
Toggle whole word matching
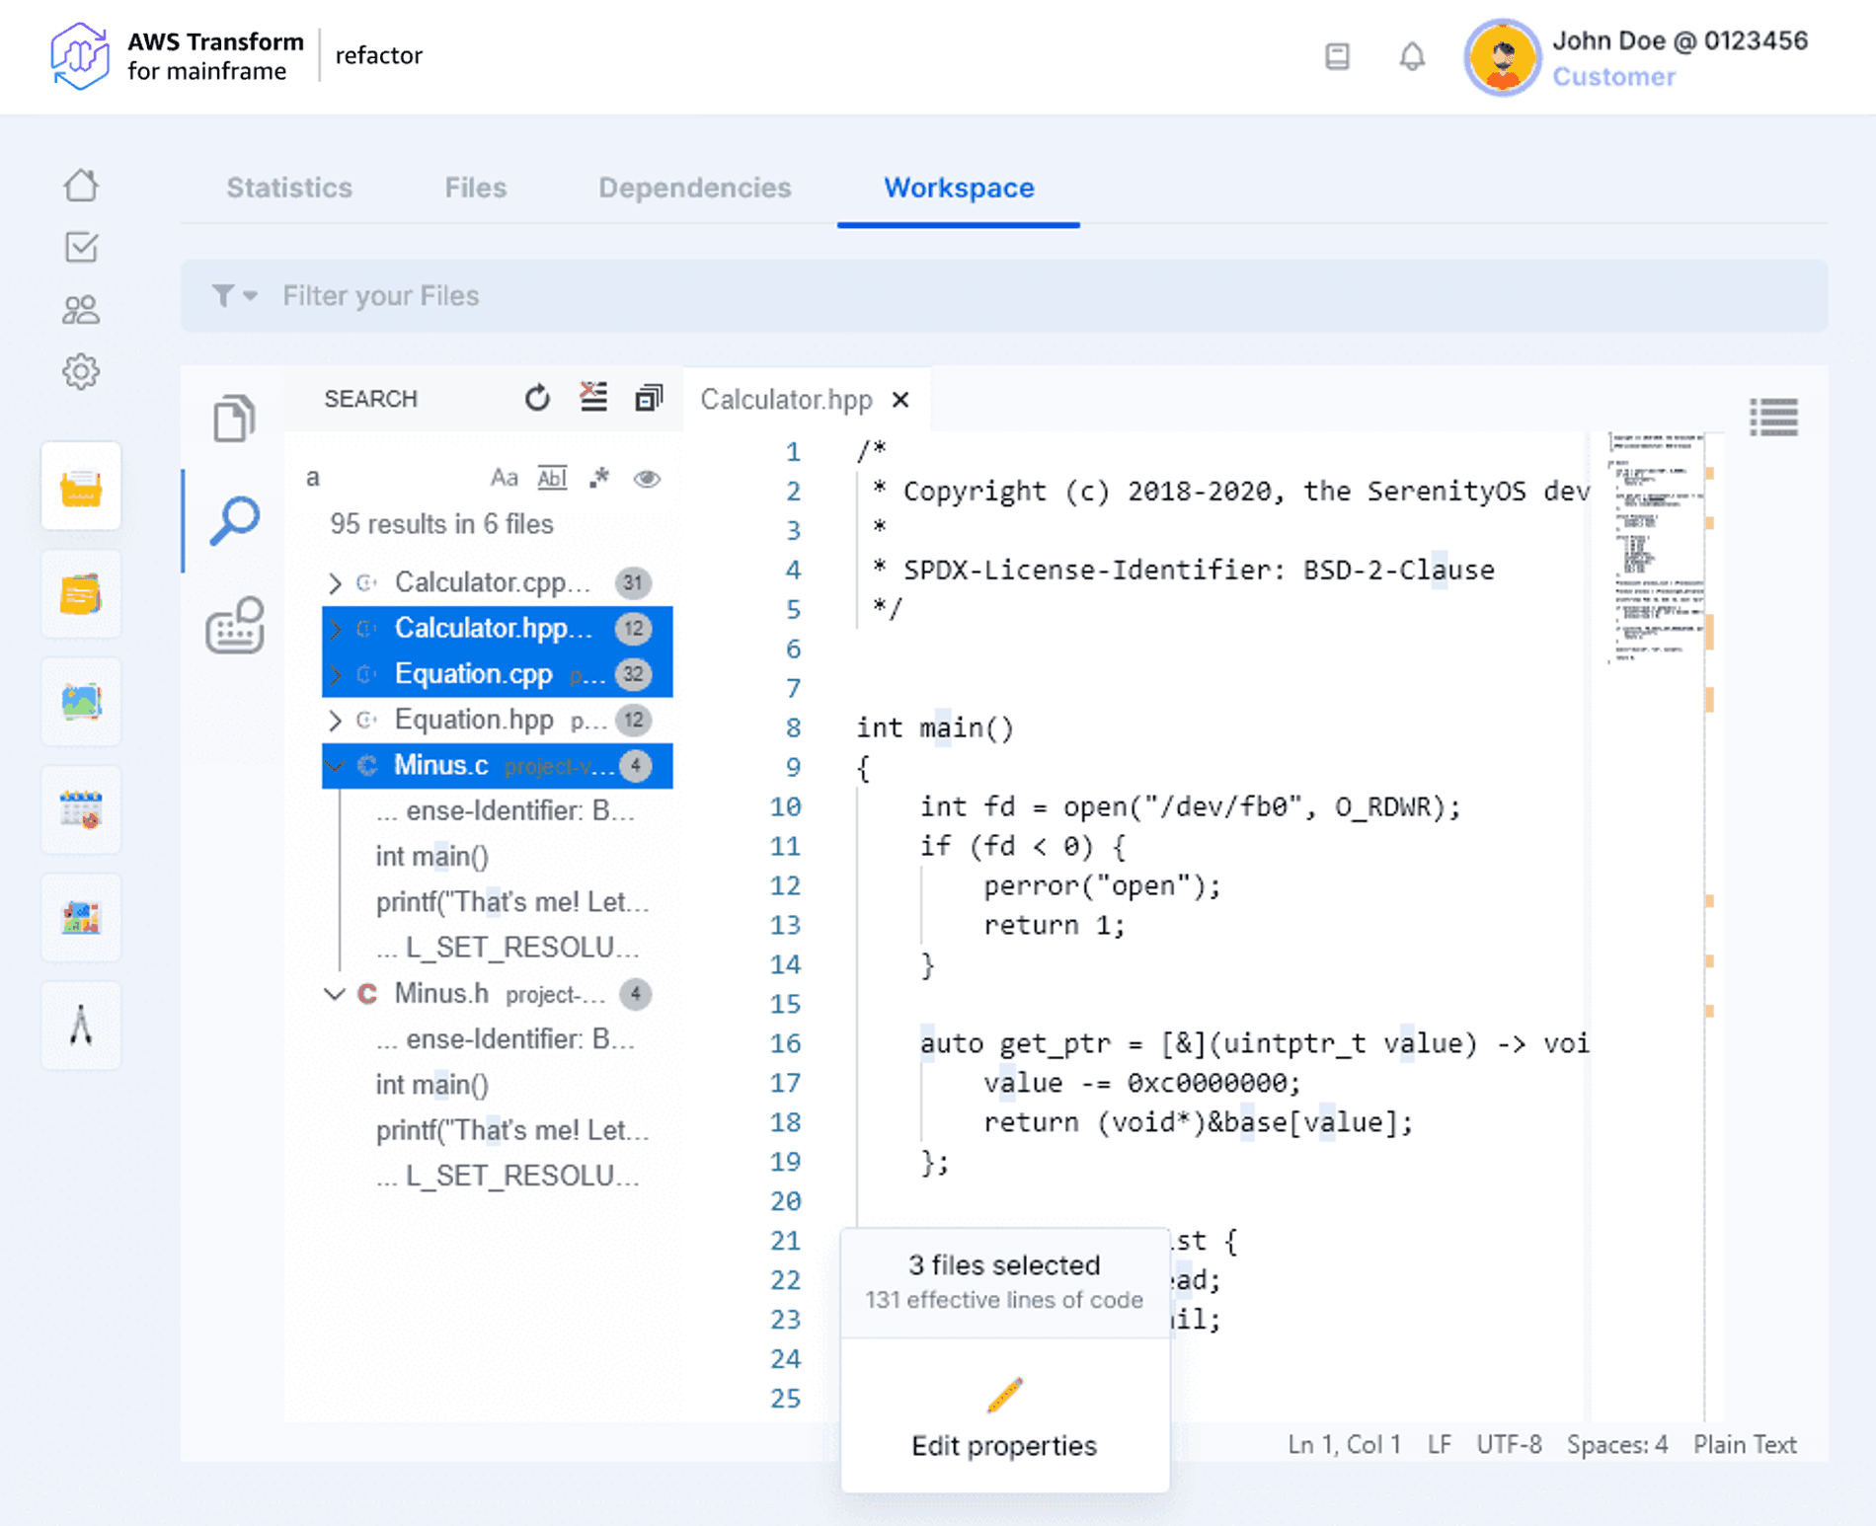pos(552,478)
